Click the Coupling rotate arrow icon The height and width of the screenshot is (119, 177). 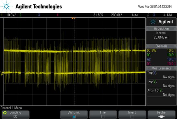(5, 113)
